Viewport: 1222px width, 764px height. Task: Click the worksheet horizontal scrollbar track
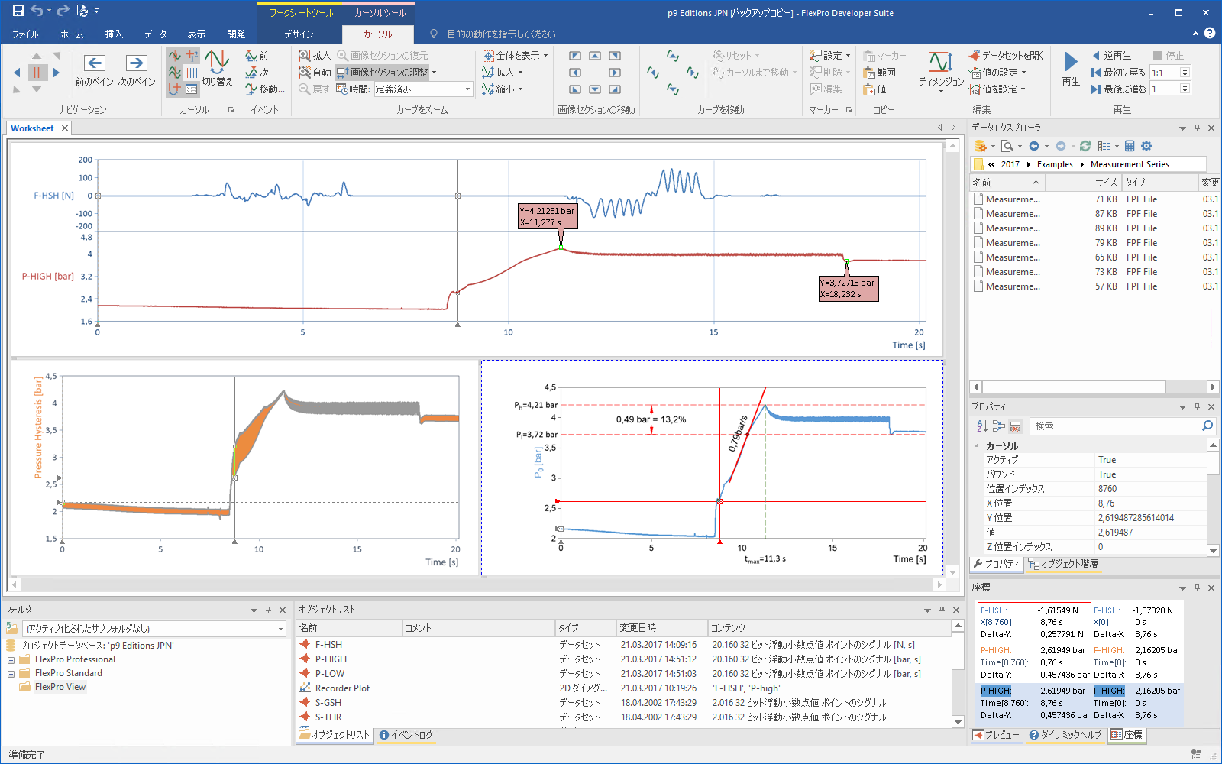point(478,585)
